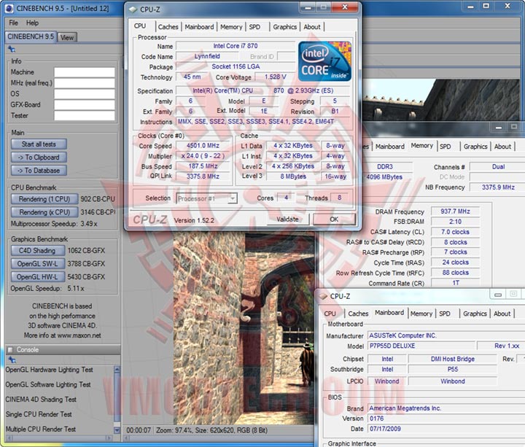Click the GFX-Board input field

85,105
